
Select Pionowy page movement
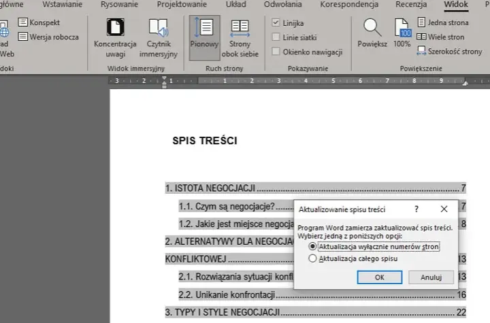(x=204, y=38)
